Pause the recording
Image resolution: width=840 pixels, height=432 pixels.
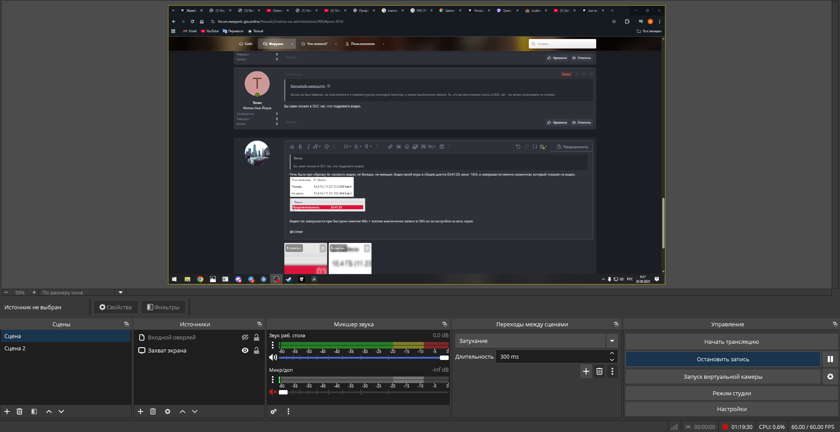830,359
